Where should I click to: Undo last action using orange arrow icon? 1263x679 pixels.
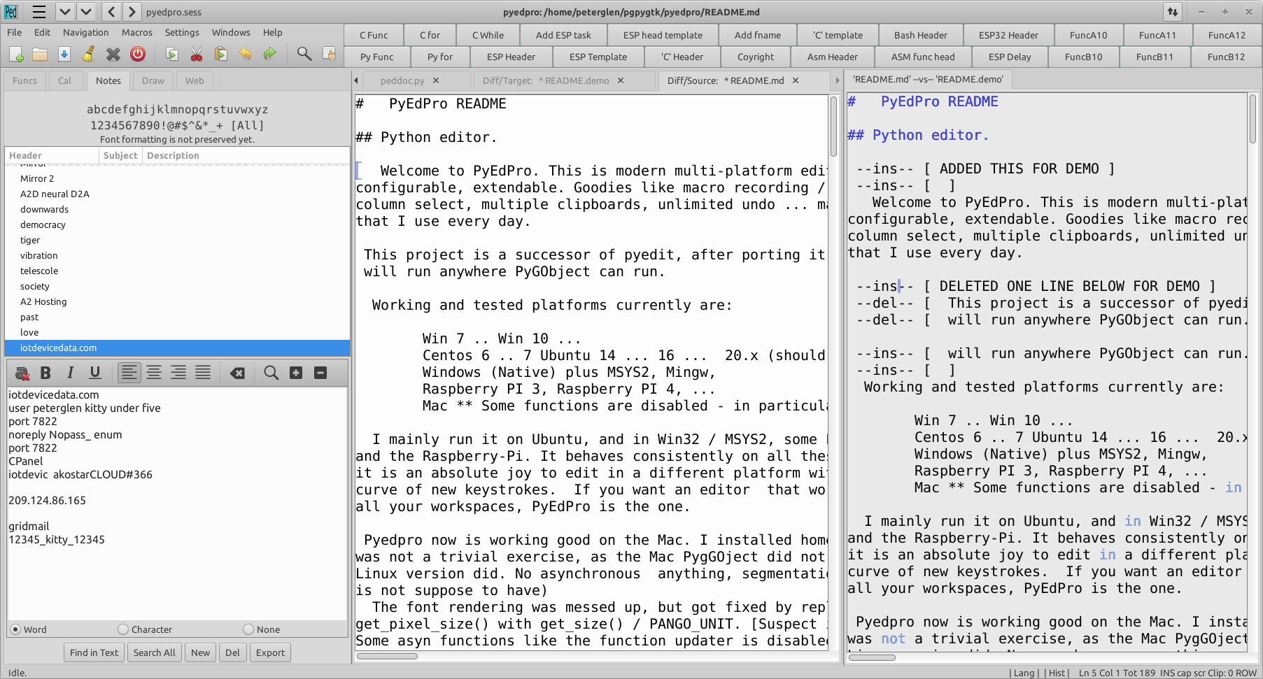pos(244,54)
